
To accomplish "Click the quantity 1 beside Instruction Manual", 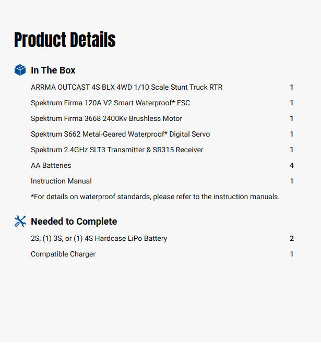I will coord(292,181).
